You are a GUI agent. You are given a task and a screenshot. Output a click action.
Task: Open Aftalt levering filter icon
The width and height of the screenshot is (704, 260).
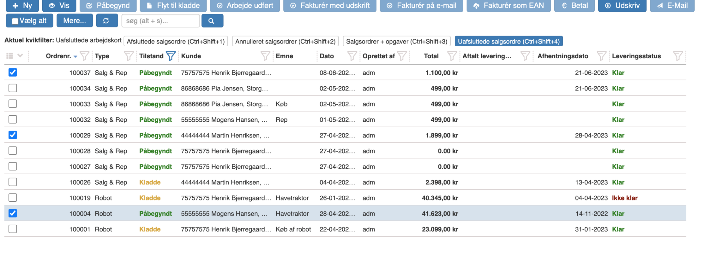coord(525,56)
